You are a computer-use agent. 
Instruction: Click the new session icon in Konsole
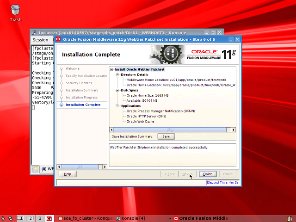pyautogui.click(x=35, y=169)
